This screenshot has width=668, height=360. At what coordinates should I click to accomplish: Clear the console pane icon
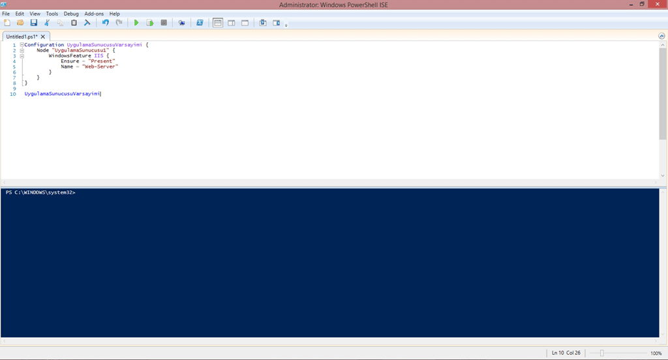coord(87,23)
